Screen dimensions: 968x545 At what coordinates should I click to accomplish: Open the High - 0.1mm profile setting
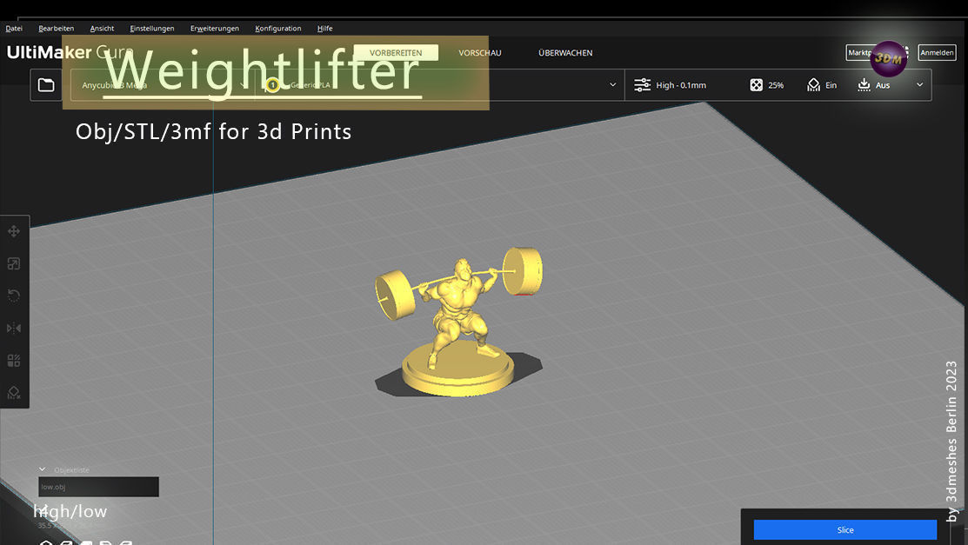[681, 85]
